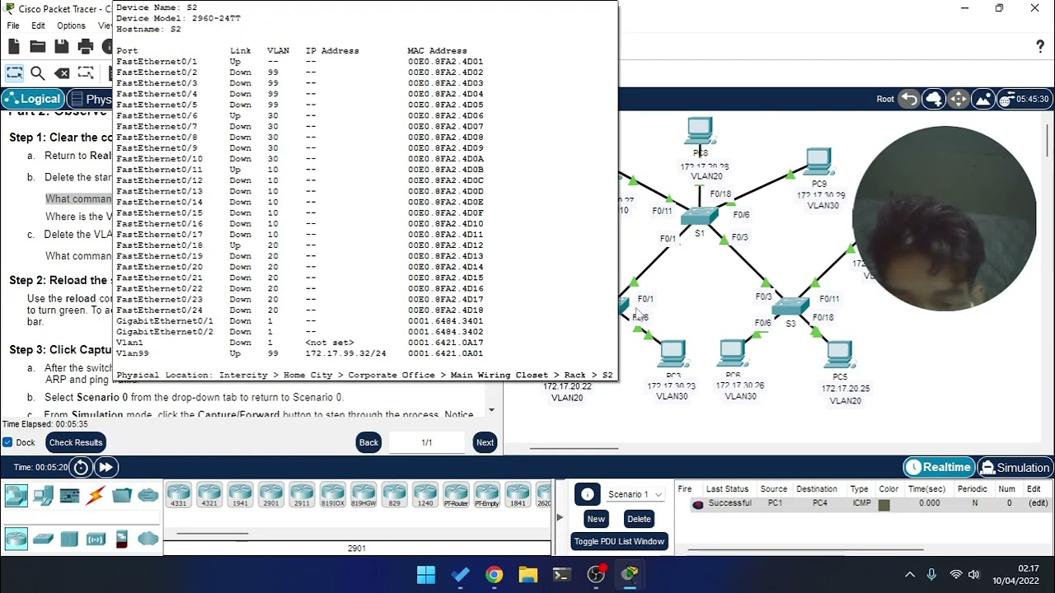The width and height of the screenshot is (1055, 593).
Task: Select Hubs subcategory icon
Action: [x=69, y=539]
